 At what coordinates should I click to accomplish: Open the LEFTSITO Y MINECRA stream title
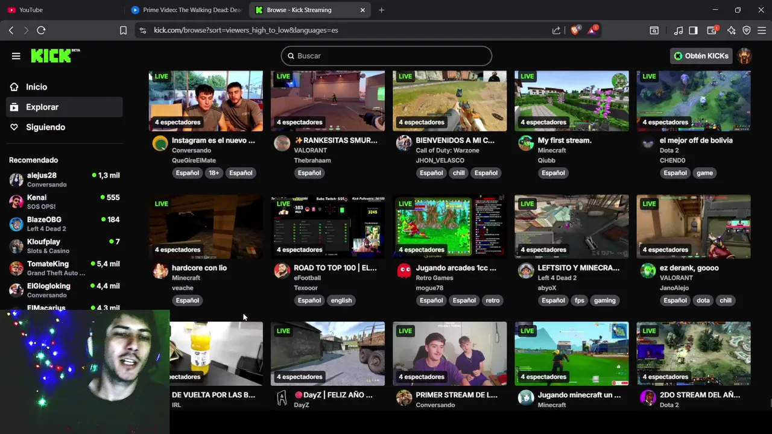point(578,268)
